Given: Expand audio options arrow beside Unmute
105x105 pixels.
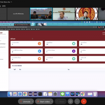Looking at the screenshot, I should click(x=33, y=101).
